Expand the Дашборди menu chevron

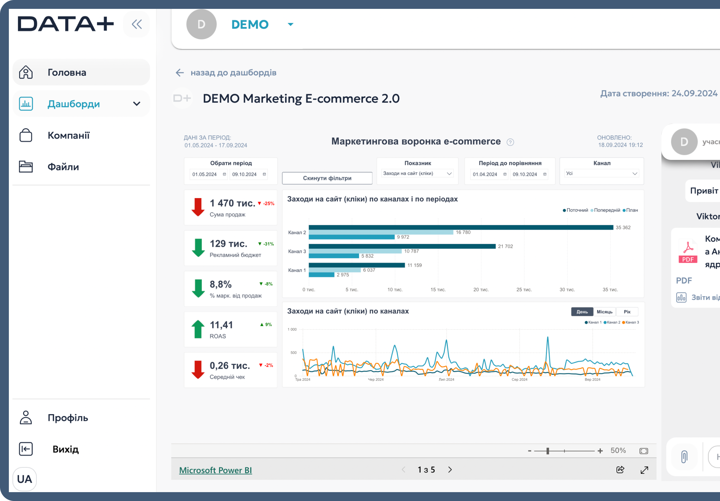pos(137,104)
